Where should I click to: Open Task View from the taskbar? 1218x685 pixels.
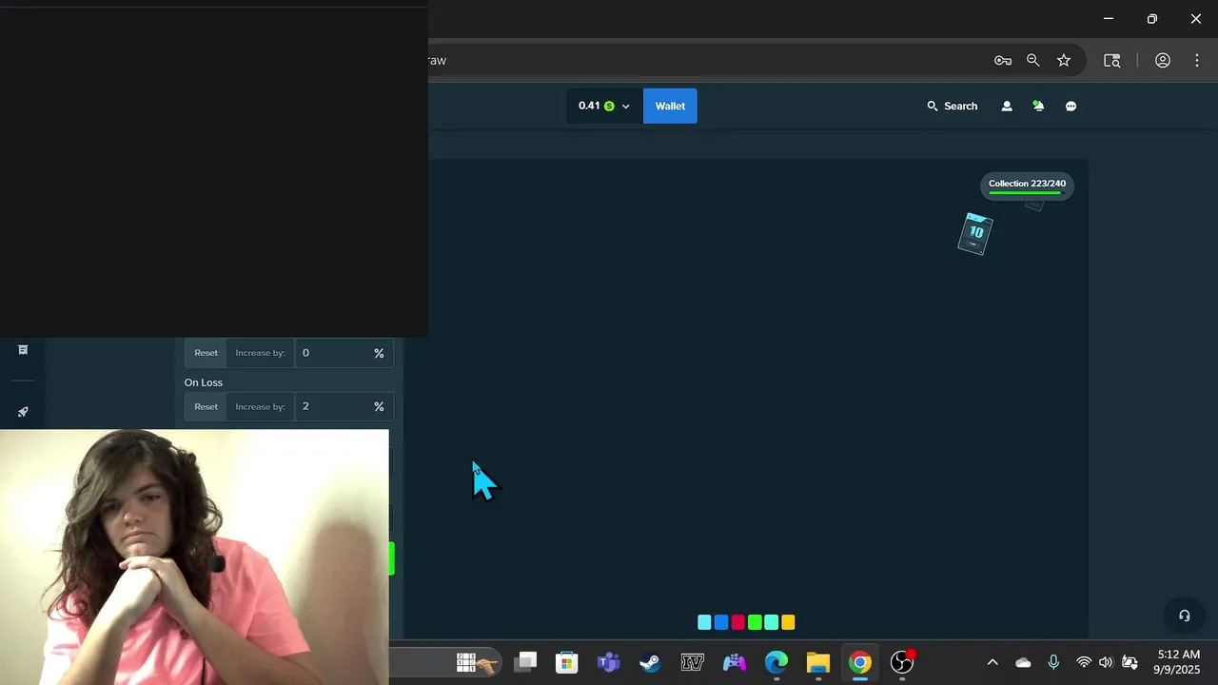point(525,662)
